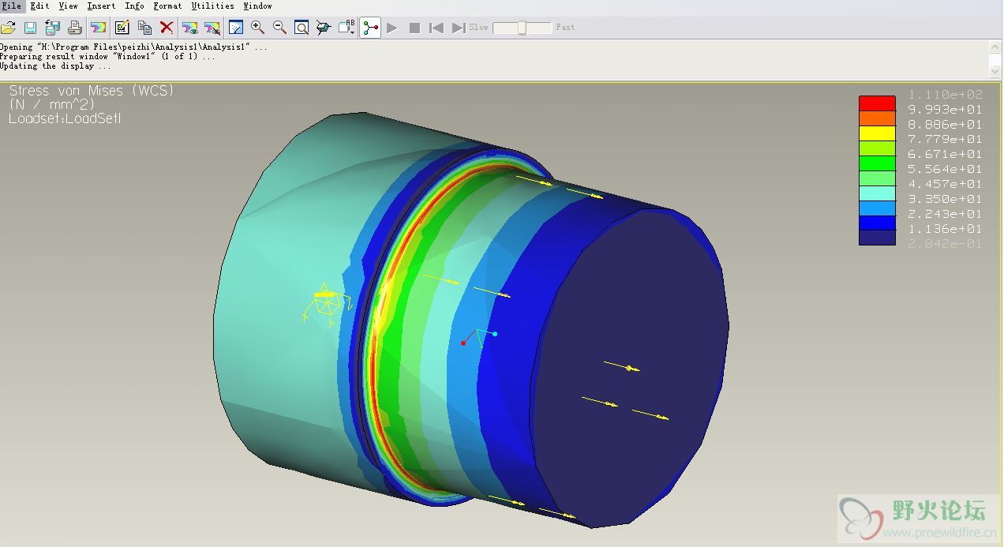Open the Format menu
The image size is (1004, 547).
168,6
